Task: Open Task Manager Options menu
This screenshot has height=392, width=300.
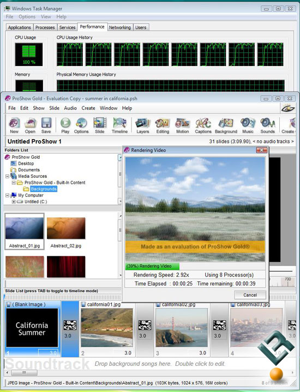Action: pos(27,17)
